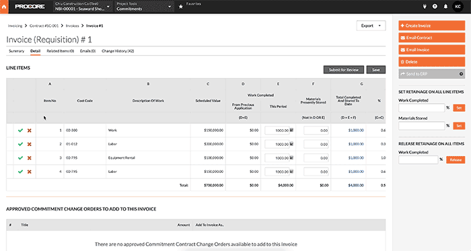471x251 pixels.
Task: Open $1,000.00 total link for Equipment Rental
Action: click(x=356, y=158)
